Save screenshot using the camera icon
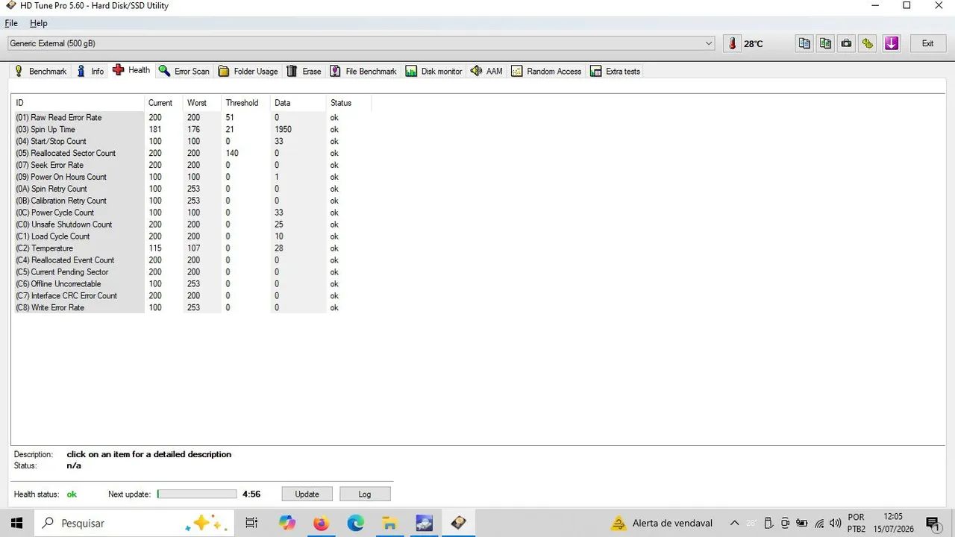 click(x=846, y=43)
